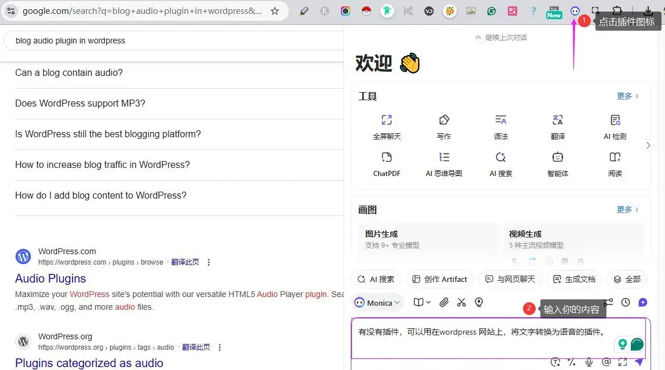Viewport: 665px width, 370px height.
Task: Send the message with the purple arrow
Action: (639, 362)
